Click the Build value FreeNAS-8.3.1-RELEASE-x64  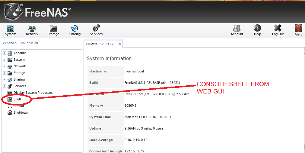pyautogui.click(x=152, y=83)
